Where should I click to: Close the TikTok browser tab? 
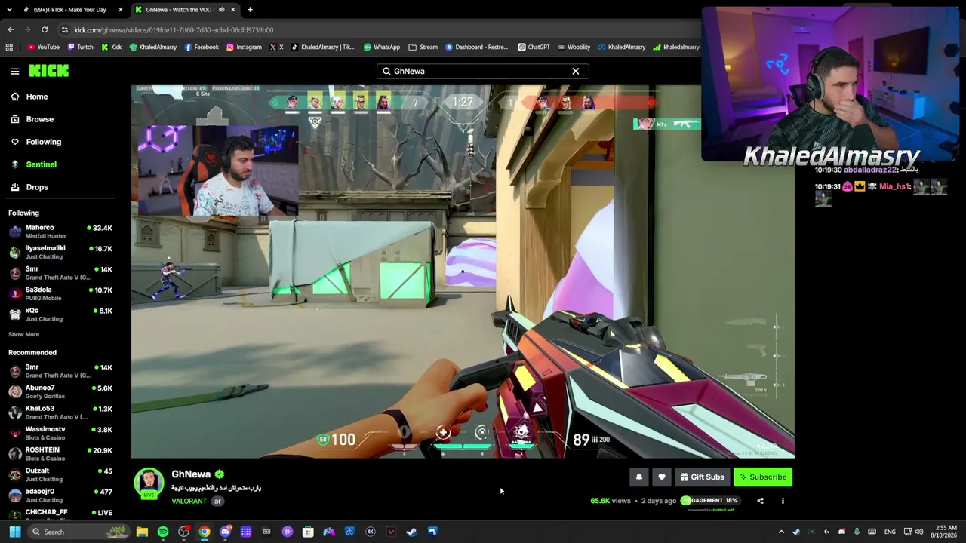coord(121,10)
